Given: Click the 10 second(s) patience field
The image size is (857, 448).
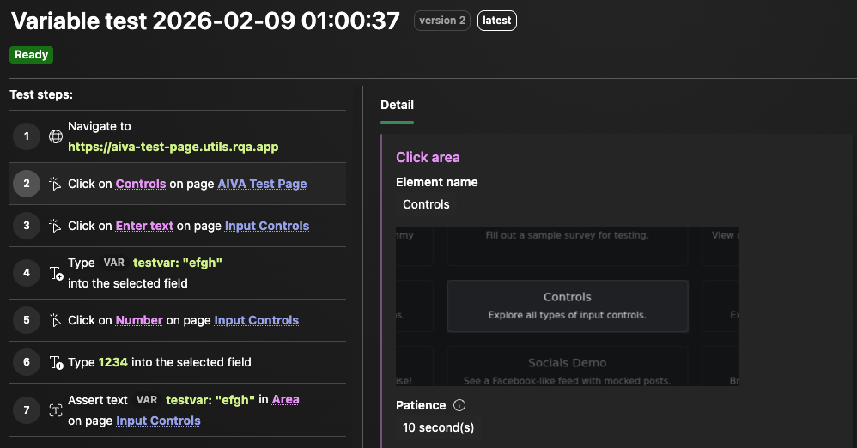Looking at the screenshot, I should click(438, 427).
